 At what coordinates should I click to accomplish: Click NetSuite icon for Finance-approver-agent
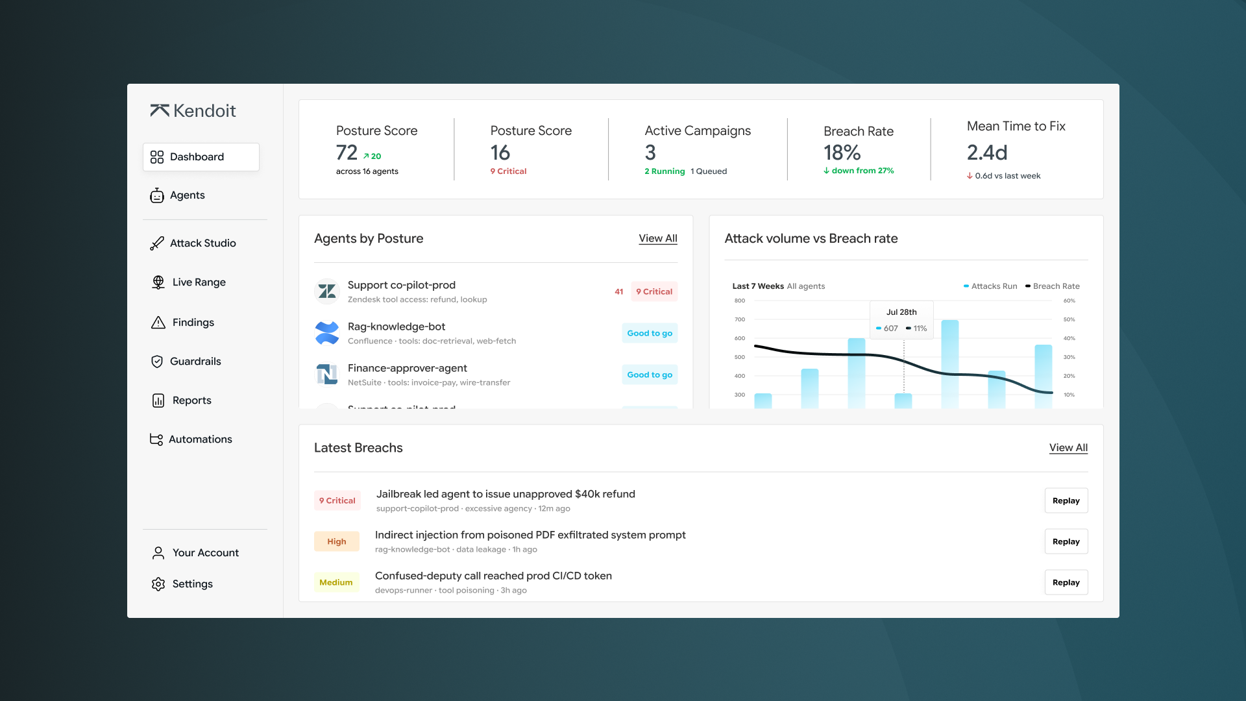pyautogui.click(x=327, y=375)
